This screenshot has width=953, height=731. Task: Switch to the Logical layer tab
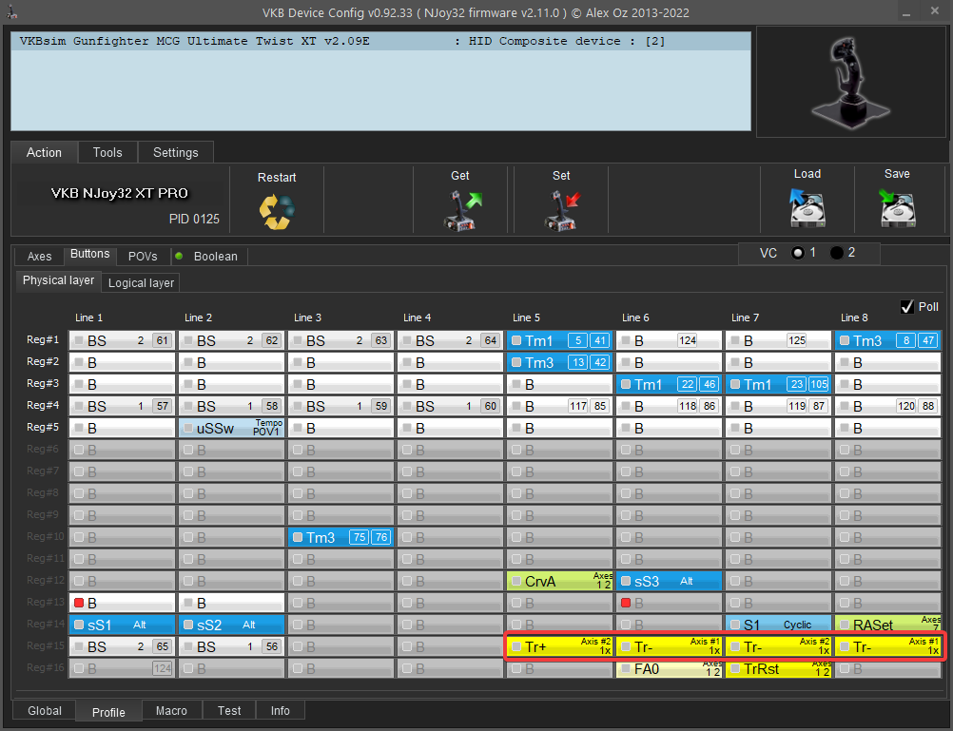142,282
